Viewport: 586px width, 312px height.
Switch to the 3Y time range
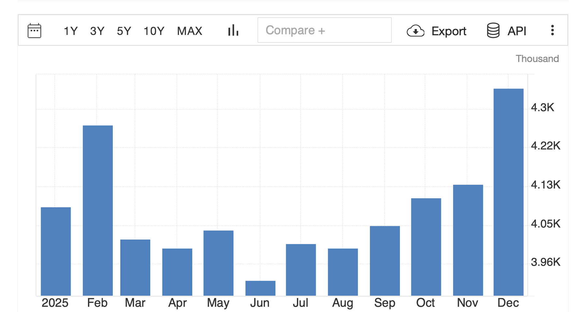(x=97, y=31)
